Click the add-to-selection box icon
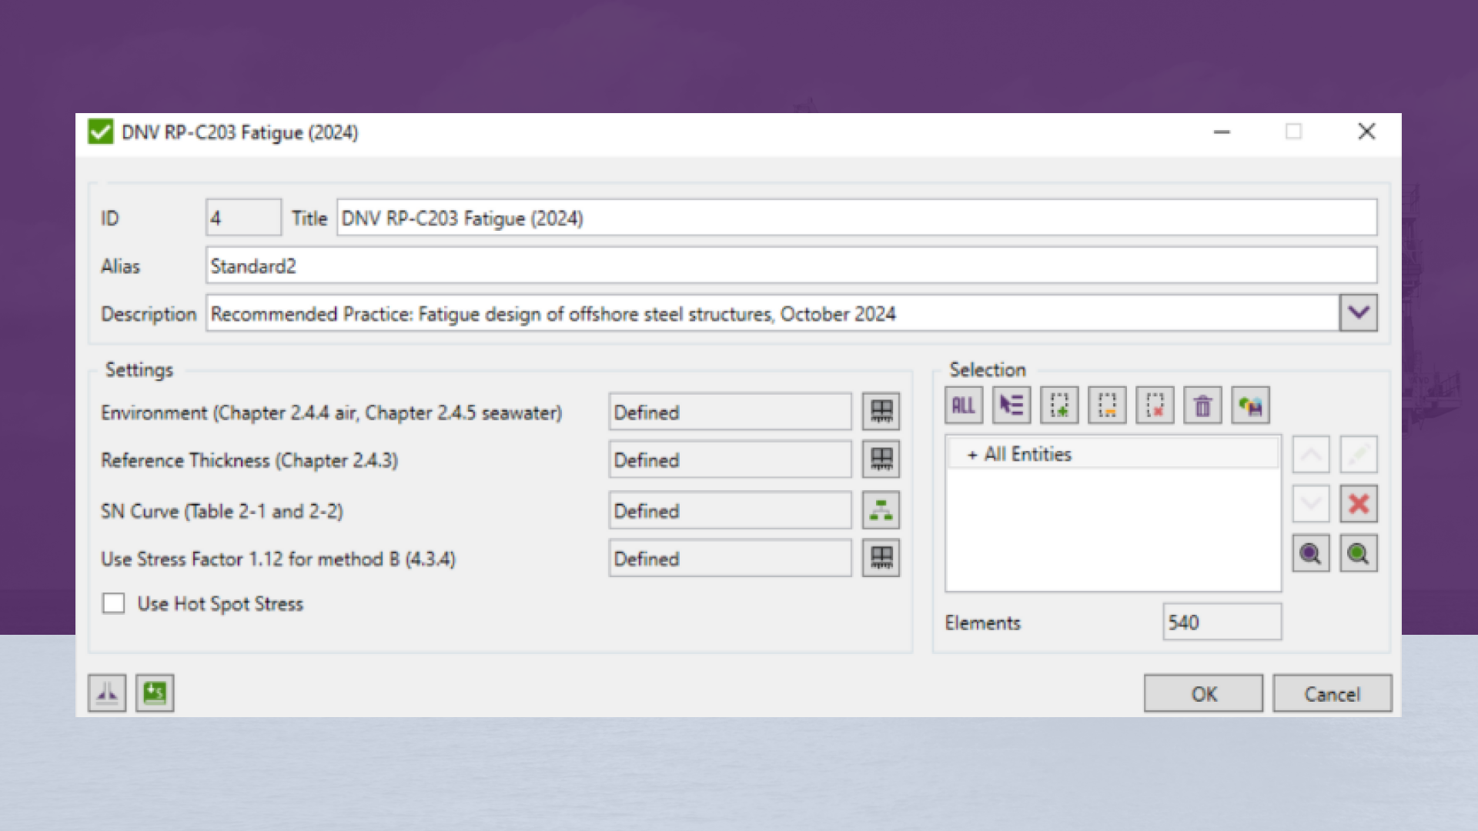 (1059, 405)
